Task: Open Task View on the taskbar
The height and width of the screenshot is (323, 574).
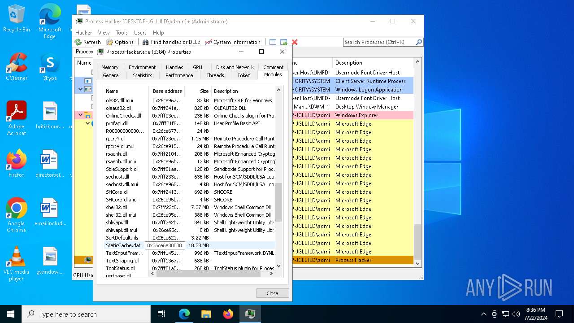Action: coord(161,314)
